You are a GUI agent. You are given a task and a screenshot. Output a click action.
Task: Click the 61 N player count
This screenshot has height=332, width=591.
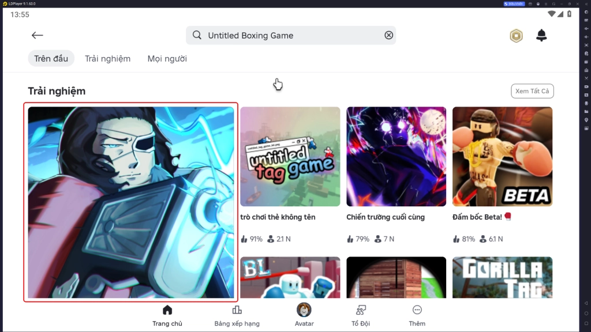pyautogui.click(x=491, y=239)
